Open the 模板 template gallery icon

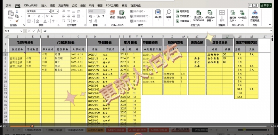click(112, 14)
